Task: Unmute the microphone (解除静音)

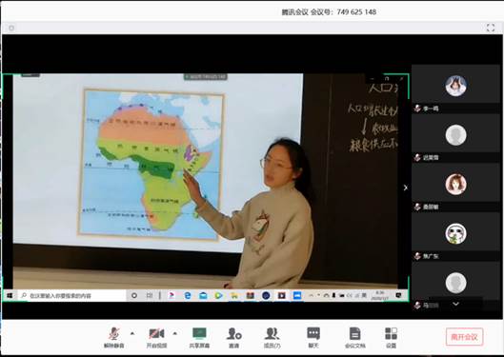Action: pyautogui.click(x=113, y=338)
